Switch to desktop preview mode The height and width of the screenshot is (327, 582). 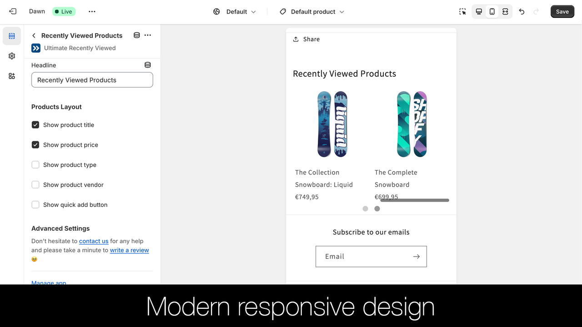(478, 11)
